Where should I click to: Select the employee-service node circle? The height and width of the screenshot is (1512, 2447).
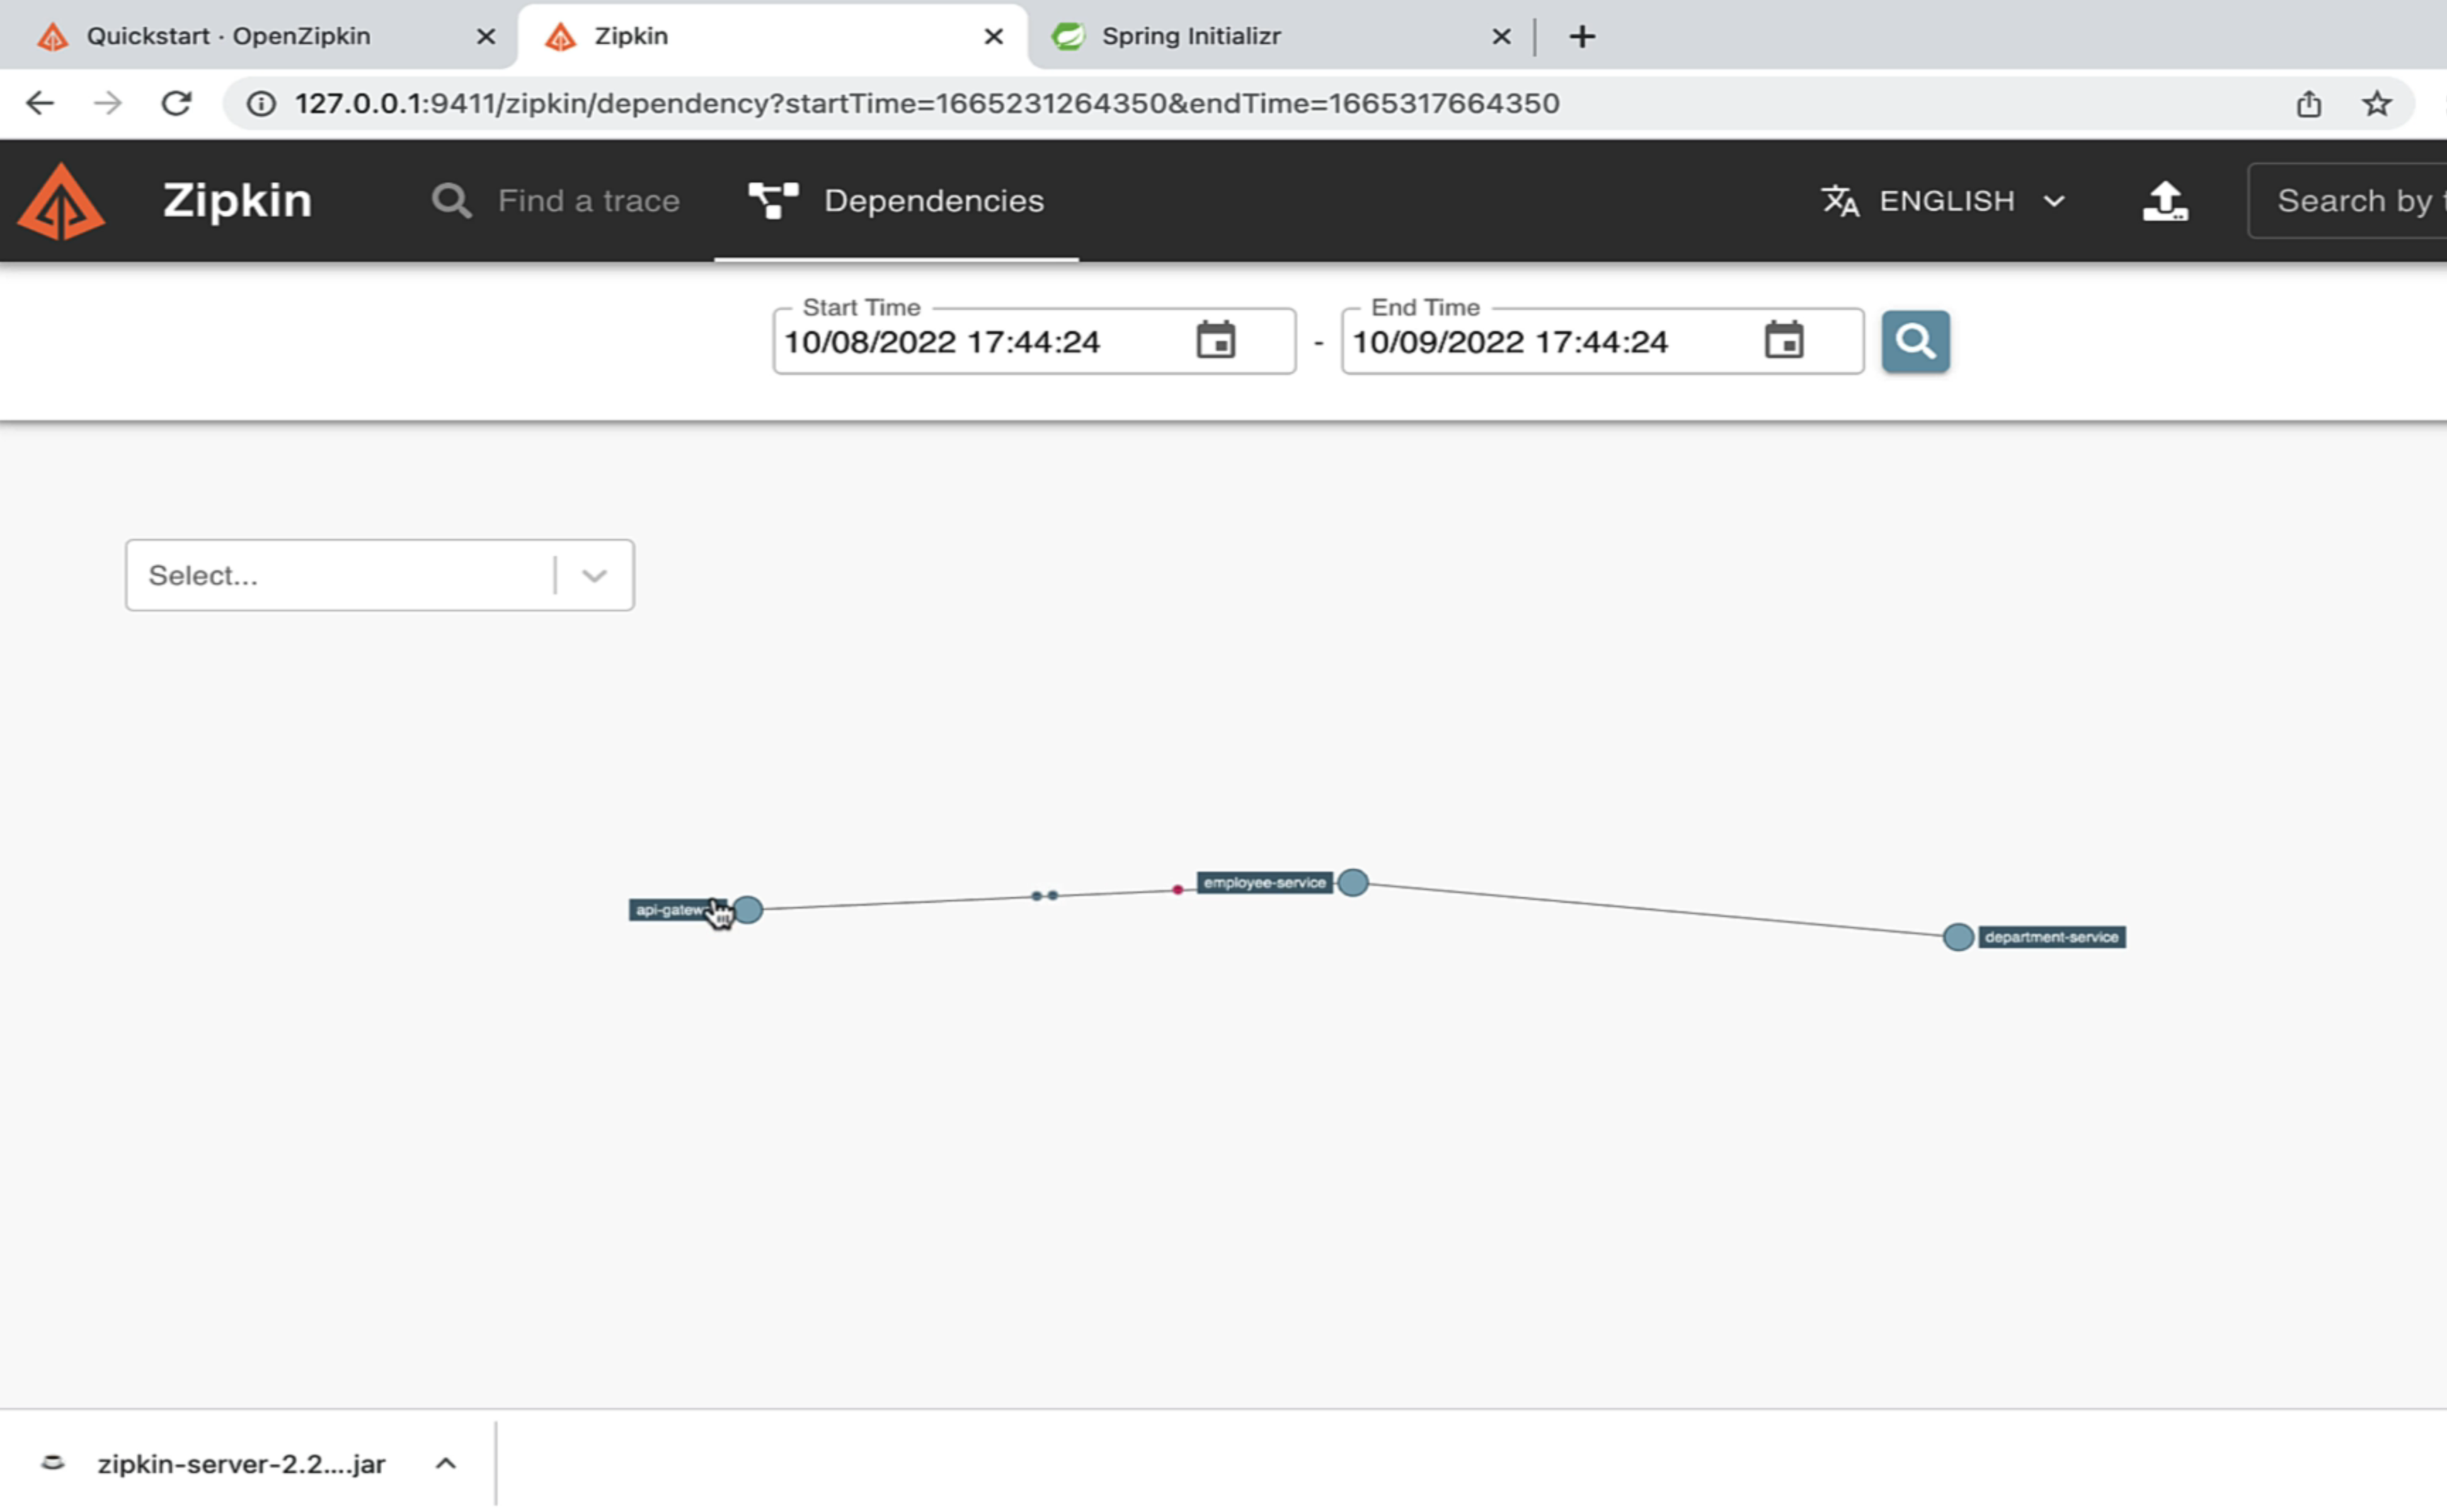(x=1353, y=882)
